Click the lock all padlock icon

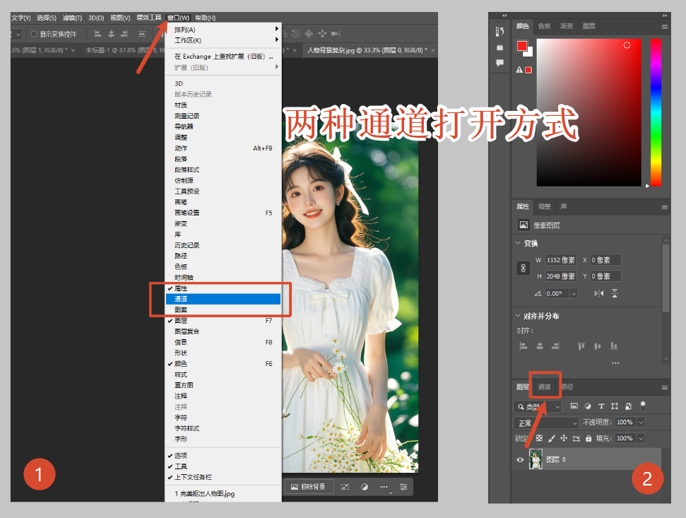(x=587, y=438)
